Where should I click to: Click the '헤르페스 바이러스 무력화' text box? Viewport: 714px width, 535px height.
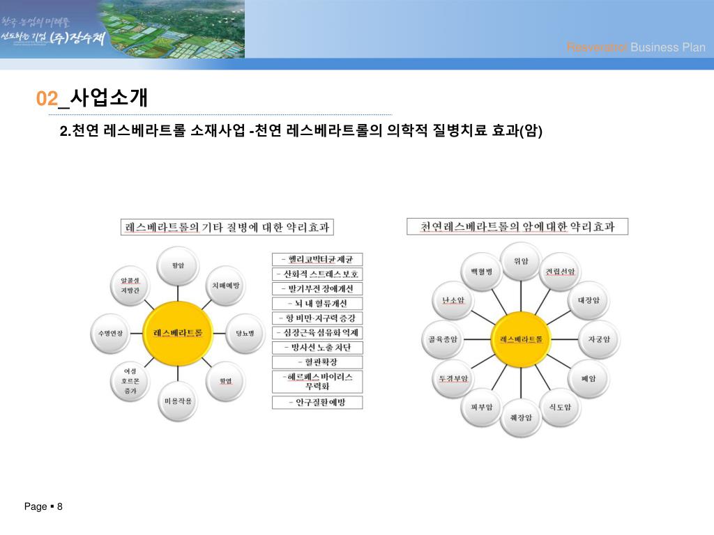click(317, 382)
